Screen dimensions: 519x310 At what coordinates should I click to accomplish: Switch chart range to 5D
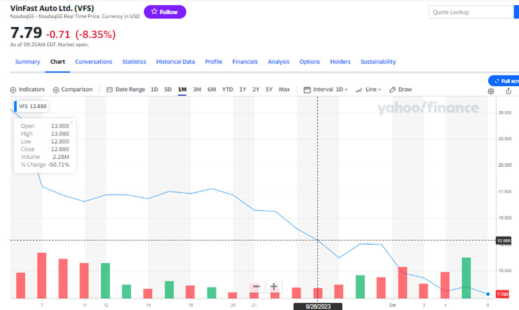(168, 90)
